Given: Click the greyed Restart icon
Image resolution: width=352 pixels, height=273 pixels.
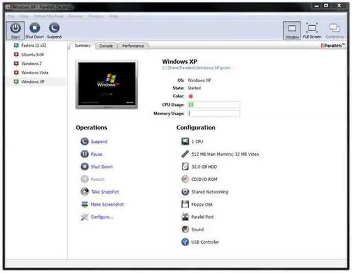Looking at the screenshot, I should [x=85, y=179].
